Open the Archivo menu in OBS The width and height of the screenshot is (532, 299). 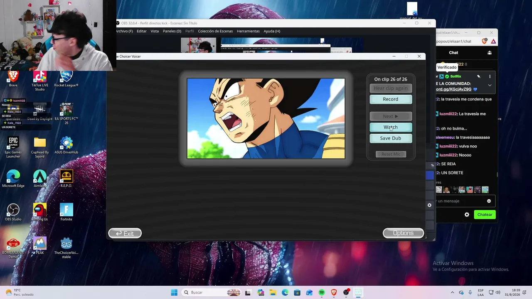tap(124, 31)
